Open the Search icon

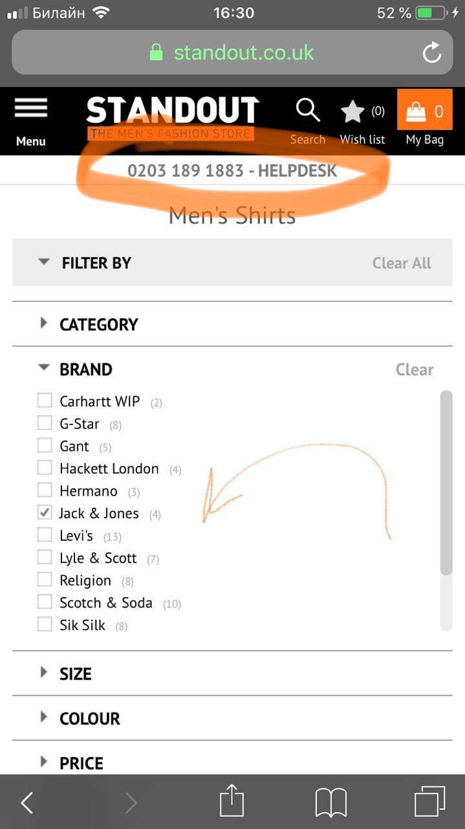[307, 110]
